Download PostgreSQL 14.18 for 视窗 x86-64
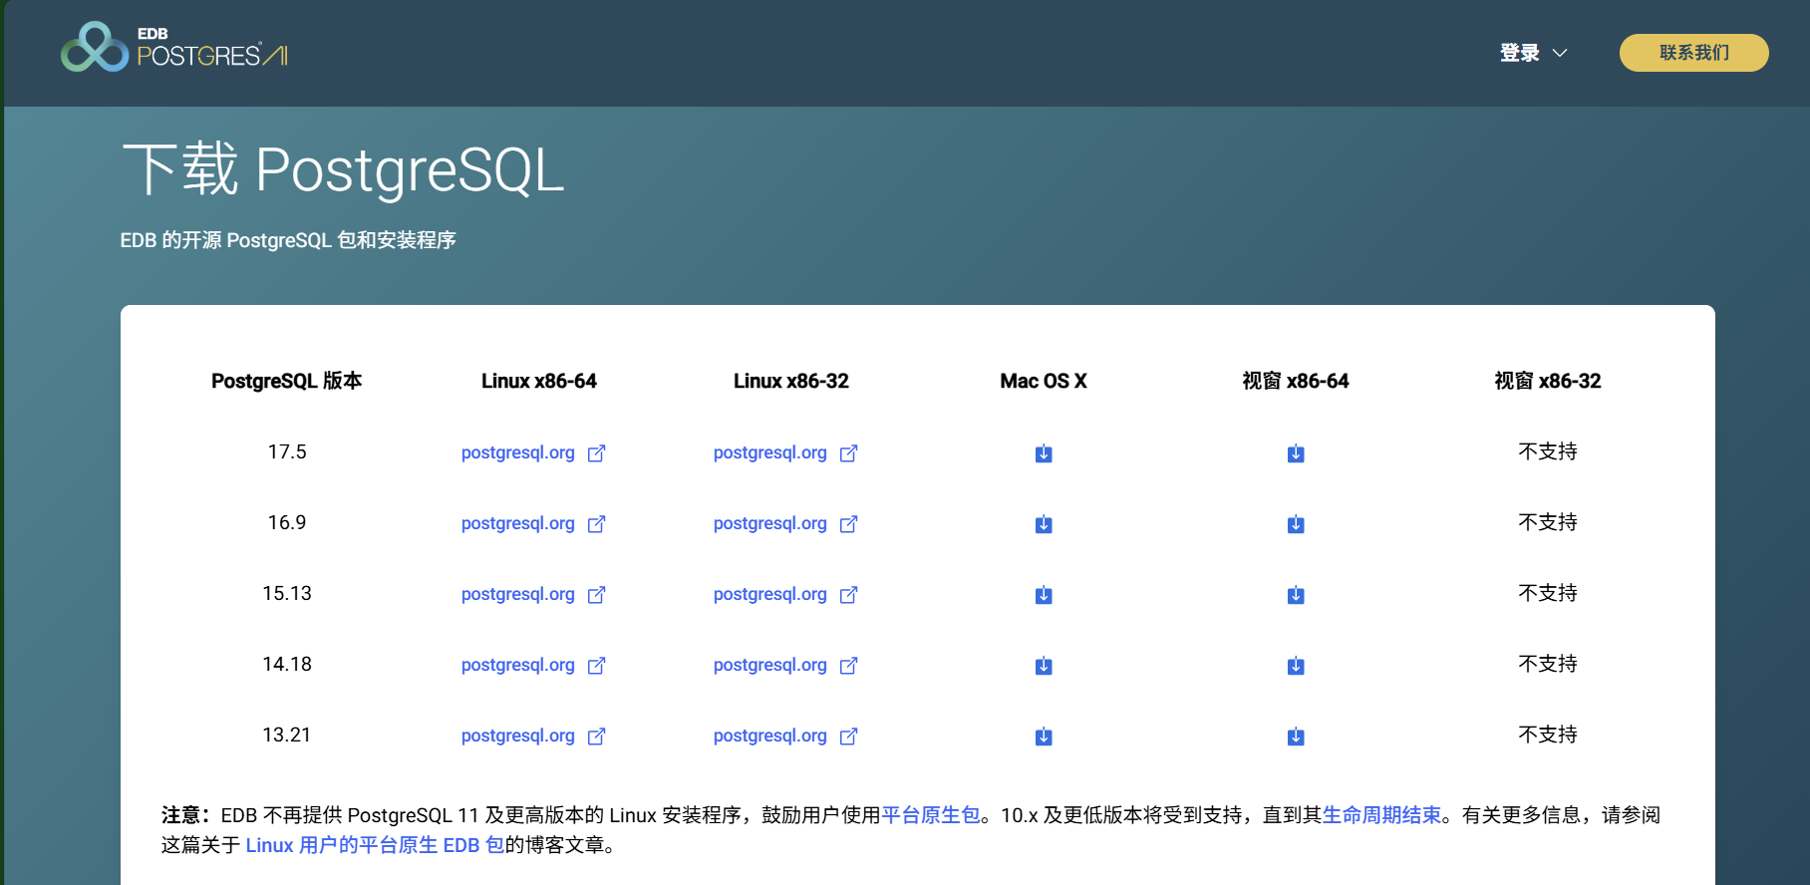 pyautogui.click(x=1296, y=666)
